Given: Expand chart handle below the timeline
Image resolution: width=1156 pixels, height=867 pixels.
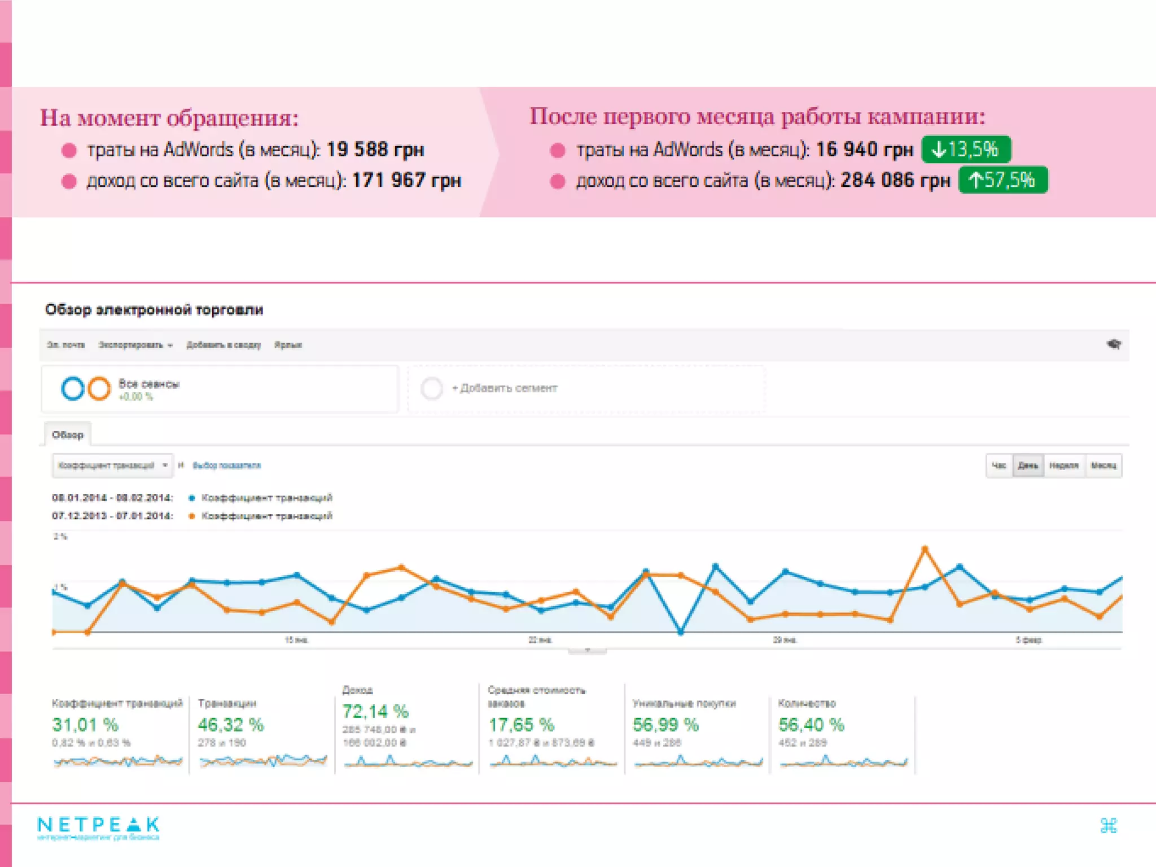Looking at the screenshot, I should pyautogui.click(x=587, y=651).
